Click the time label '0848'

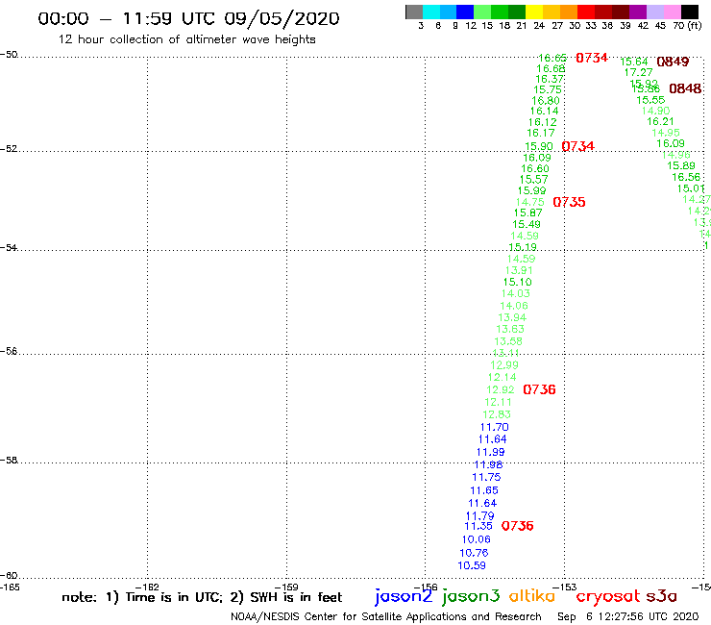(685, 88)
